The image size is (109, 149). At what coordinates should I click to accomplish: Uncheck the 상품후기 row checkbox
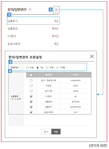tap(31, 107)
